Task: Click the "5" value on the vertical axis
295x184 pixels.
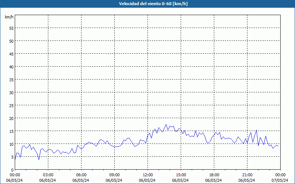Action: click(13, 157)
